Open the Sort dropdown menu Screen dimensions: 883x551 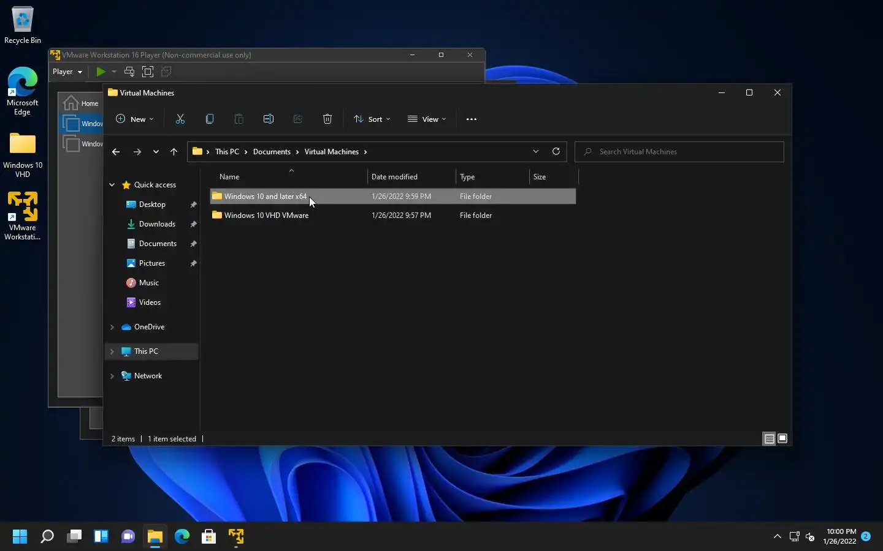(x=372, y=119)
